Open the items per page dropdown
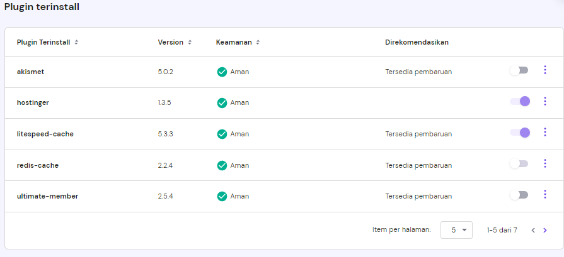Screen dimensions: 564x257 pyautogui.click(x=456, y=230)
